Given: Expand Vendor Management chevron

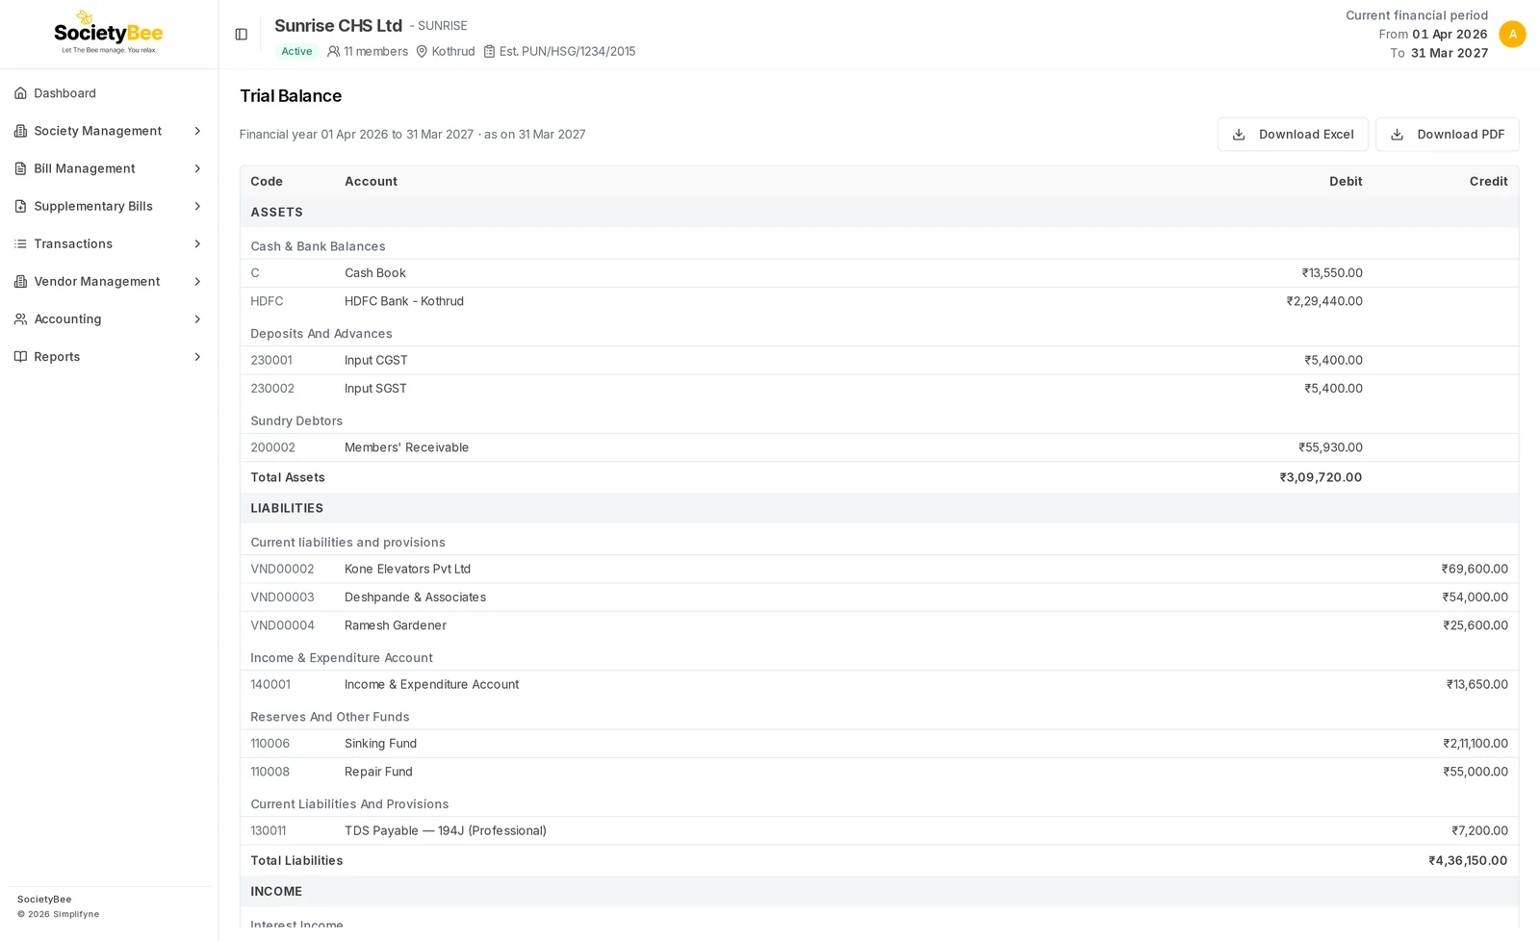Looking at the screenshot, I should (197, 281).
